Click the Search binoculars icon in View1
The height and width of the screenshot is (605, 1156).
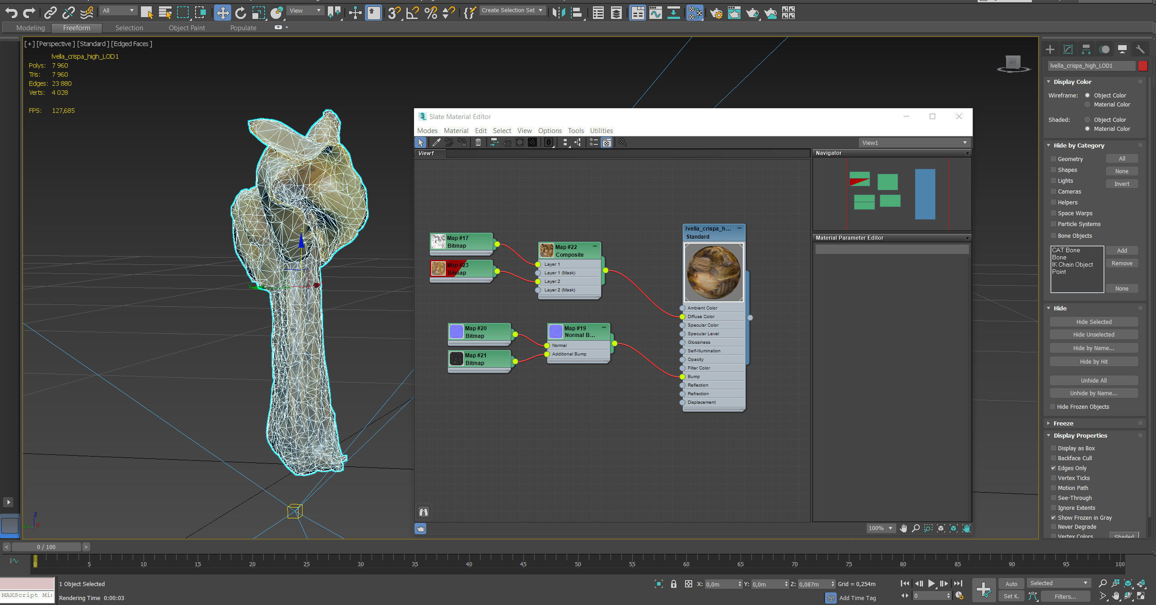click(x=424, y=512)
